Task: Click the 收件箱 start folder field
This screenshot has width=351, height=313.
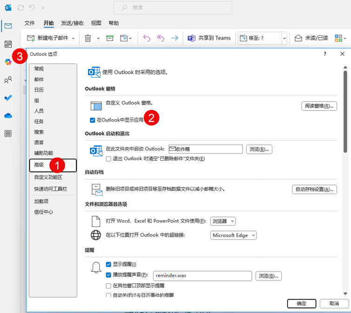Action: pos(205,149)
